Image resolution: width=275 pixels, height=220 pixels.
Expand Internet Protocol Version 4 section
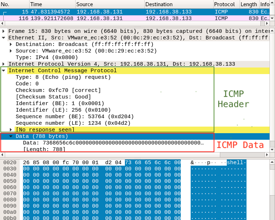click(4, 64)
